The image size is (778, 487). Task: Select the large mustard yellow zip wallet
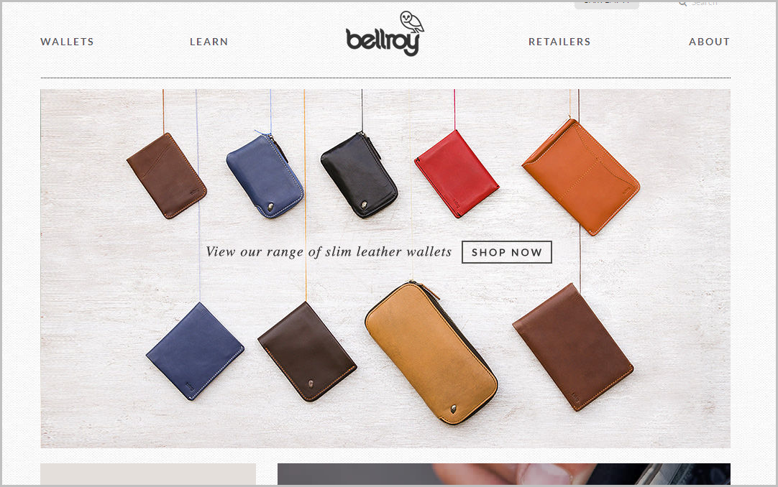coord(431,353)
